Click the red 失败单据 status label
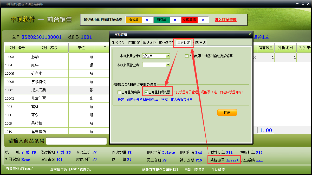 (189, 20)
